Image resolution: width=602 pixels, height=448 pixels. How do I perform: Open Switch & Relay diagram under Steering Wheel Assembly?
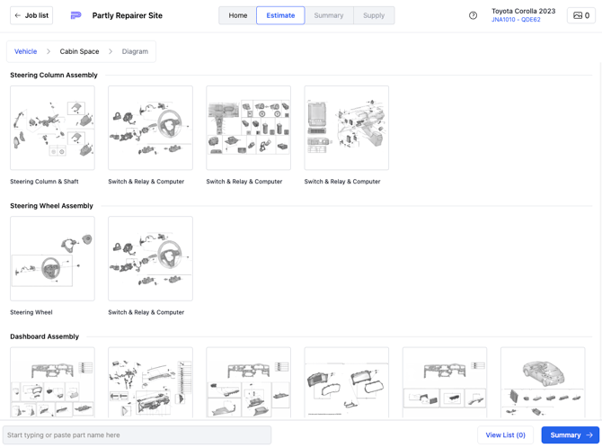[150, 258]
